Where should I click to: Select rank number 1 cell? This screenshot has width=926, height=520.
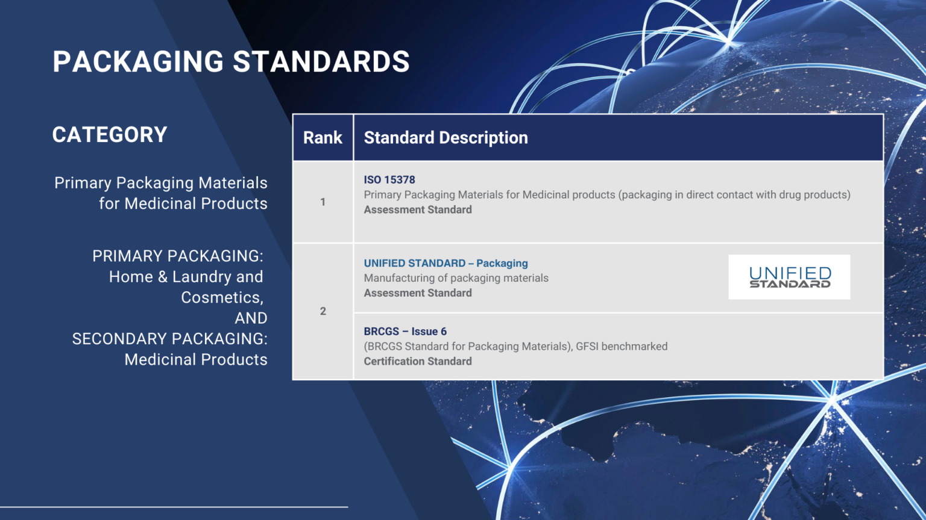tap(323, 202)
